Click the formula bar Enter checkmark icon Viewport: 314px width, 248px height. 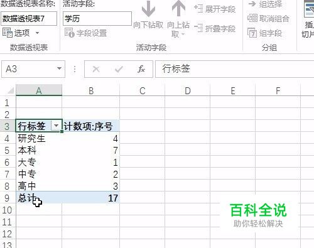[119, 69]
